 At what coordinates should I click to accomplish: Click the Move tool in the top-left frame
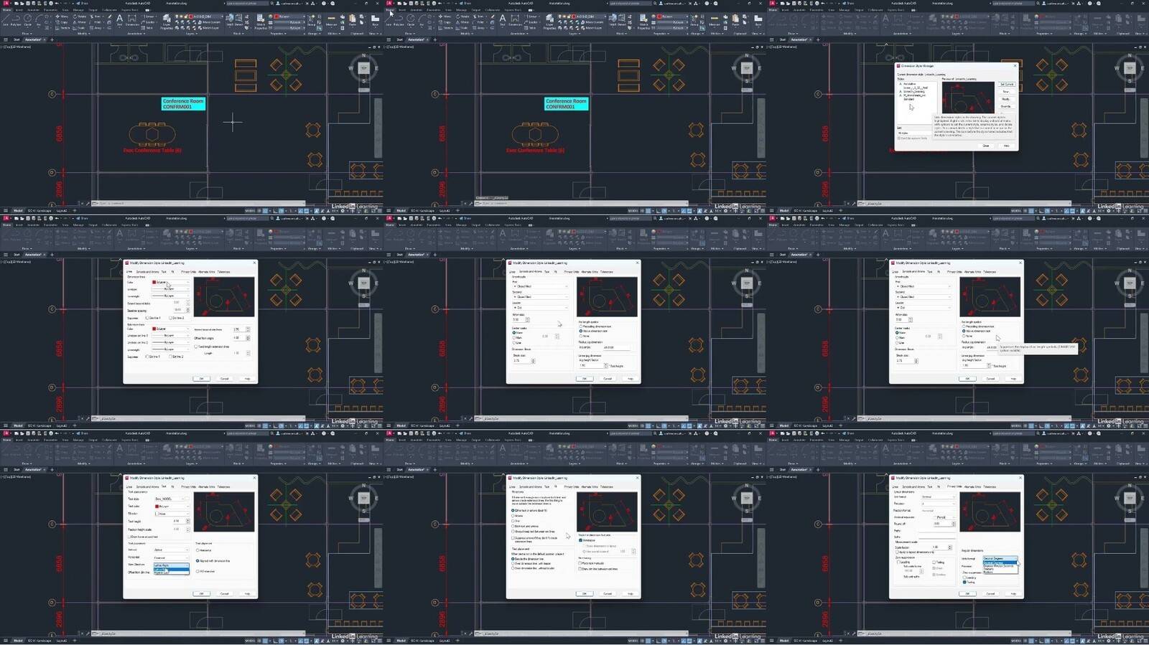(63, 16)
